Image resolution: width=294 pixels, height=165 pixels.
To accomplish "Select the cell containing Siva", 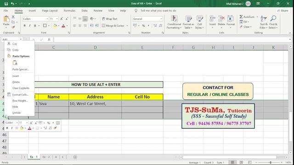I will point(53,104).
